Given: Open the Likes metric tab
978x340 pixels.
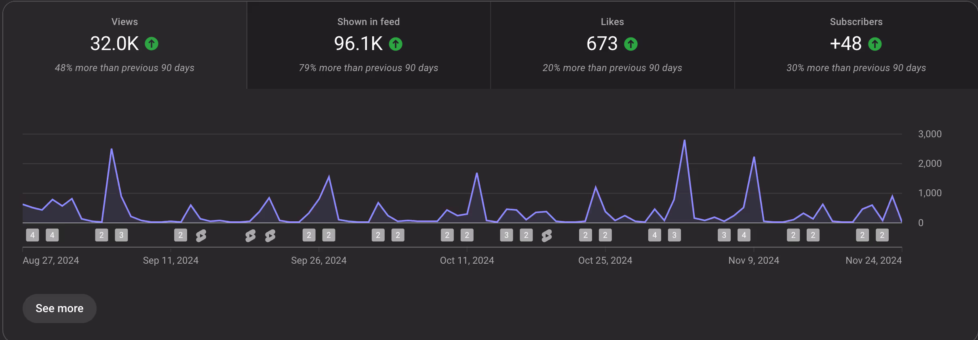Looking at the screenshot, I should pos(612,45).
